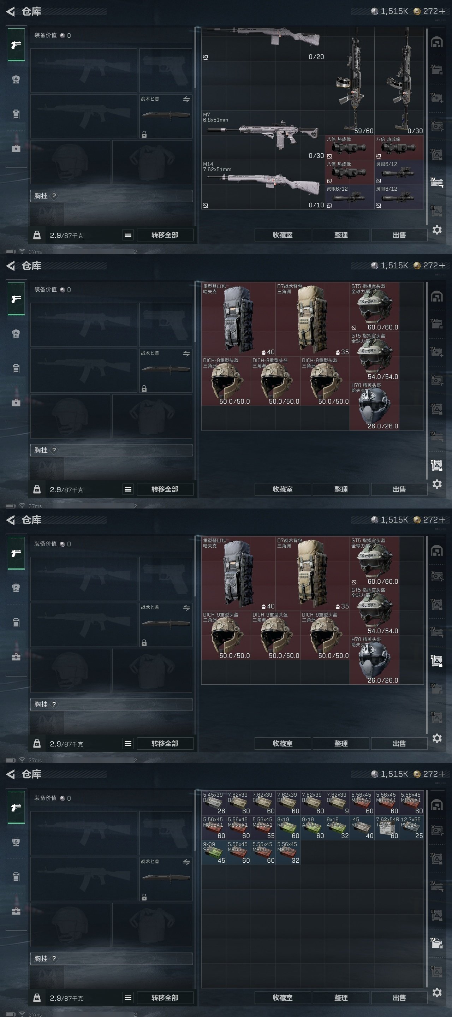
Task: Select the 12.7x55 PS12A ammo stack
Action: tap(411, 827)
